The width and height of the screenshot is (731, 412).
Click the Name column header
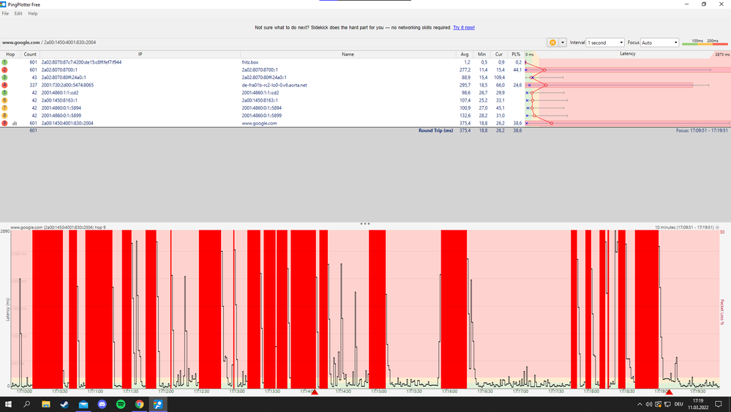pos(348,54)
